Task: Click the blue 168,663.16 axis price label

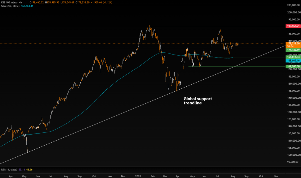Action: [293, 61]
